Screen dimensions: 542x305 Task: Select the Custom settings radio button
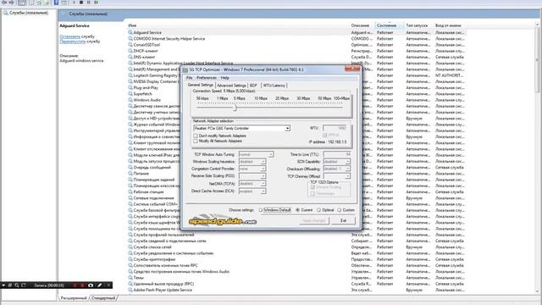pyautogui.click(x=339, y=210)
